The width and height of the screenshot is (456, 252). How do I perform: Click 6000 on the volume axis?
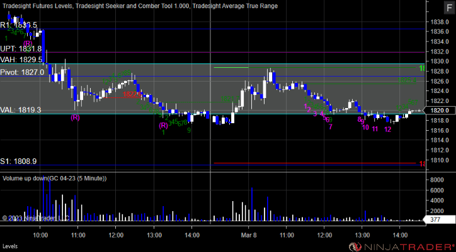(x=437, y=190)
